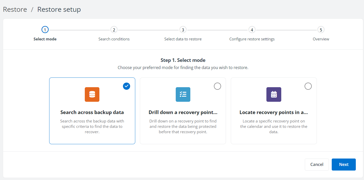Click the Restore breadcrumb link
This screenshot has width=364, height=180.
(x=15, y=9)
